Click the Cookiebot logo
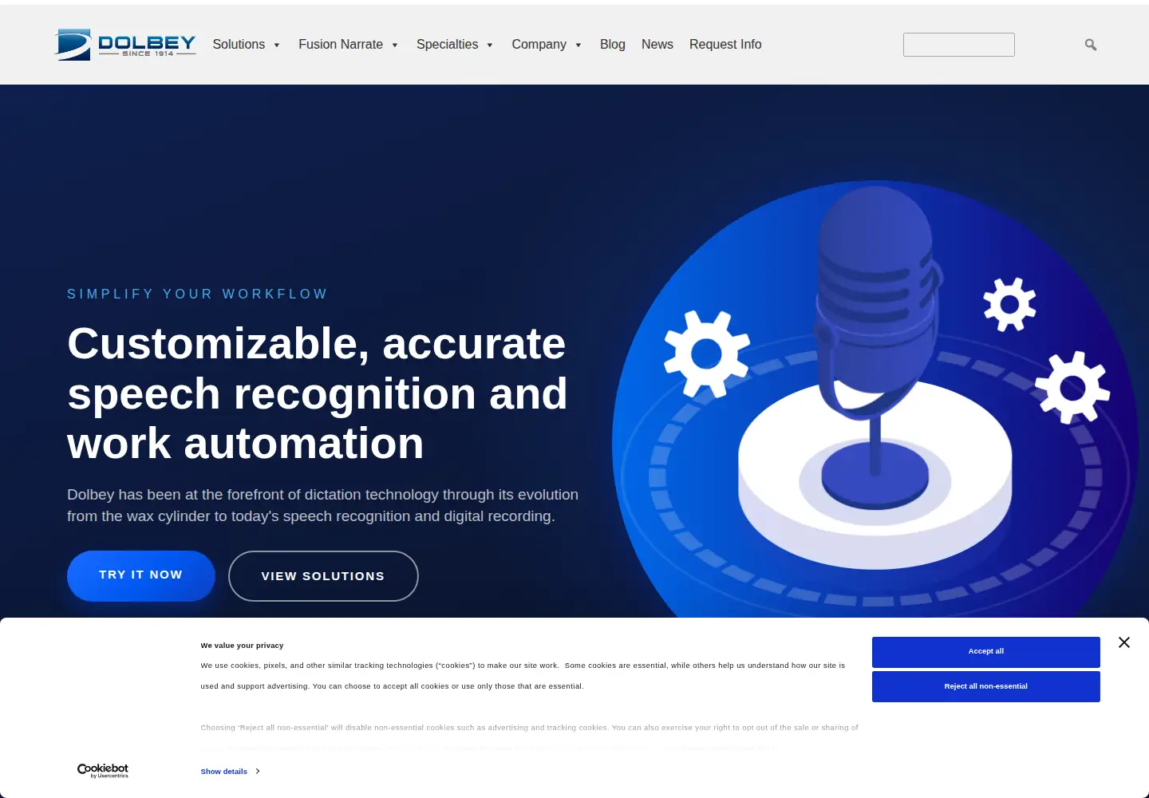 (x=103, y=770)
